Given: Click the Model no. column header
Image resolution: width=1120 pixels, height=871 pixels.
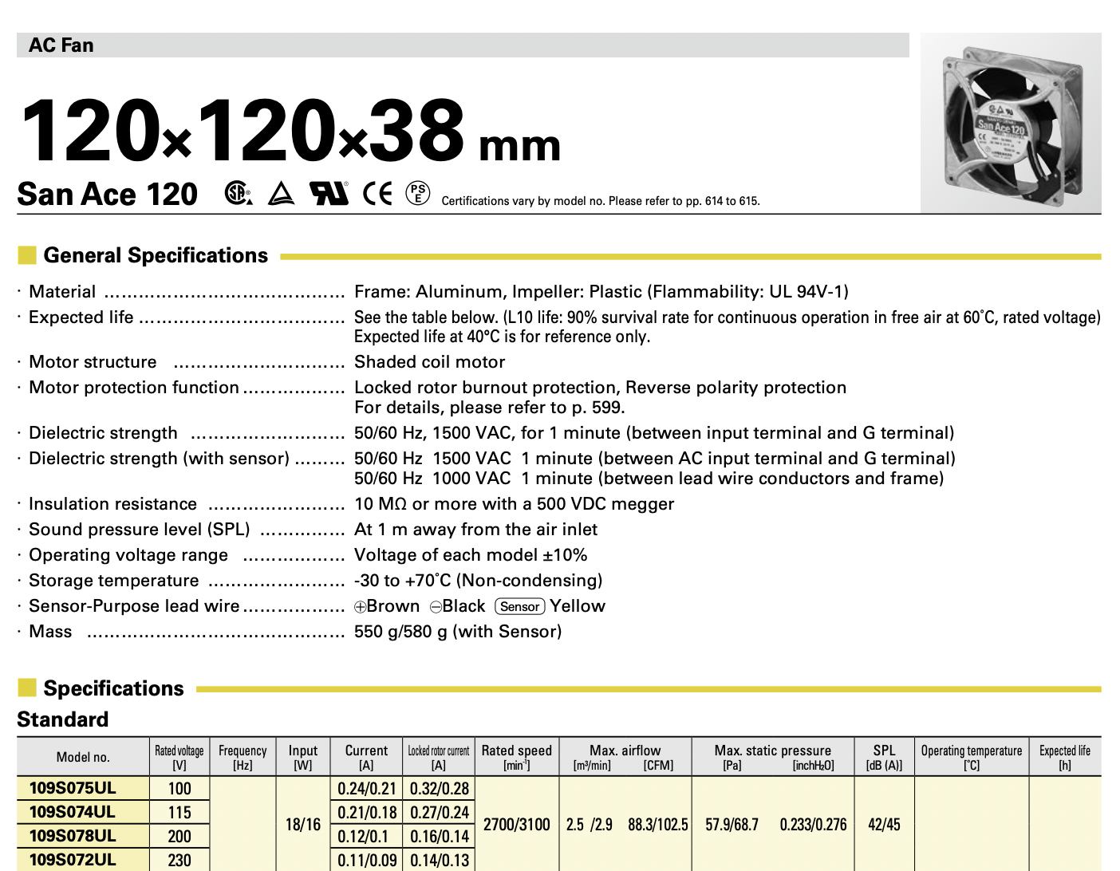Looking at the screenshot, I should (83, 758).
